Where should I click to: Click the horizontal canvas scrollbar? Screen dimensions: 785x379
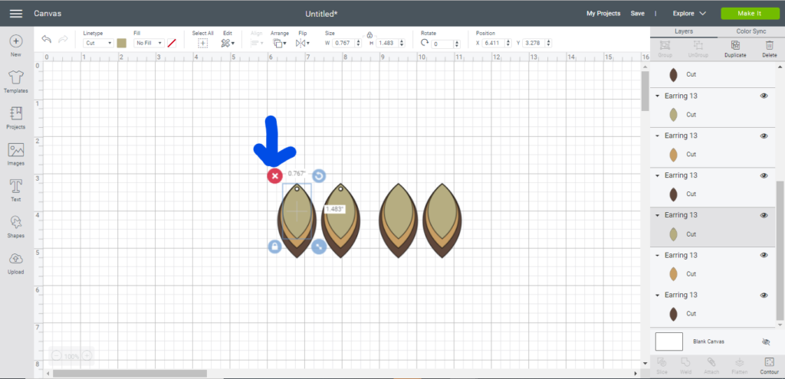pos(130,374)
